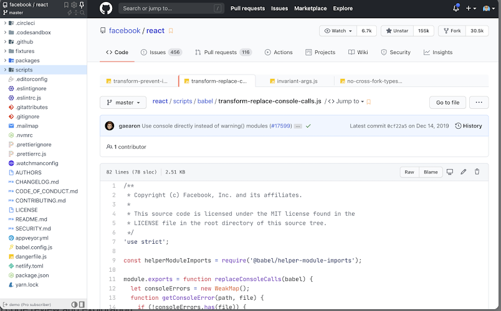The width and height of the screenshot is (501, 311).
Task: Open the three-dots more options button
Action: tap(479, 103)
